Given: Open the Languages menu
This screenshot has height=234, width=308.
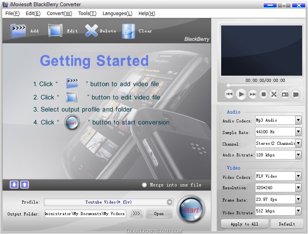Looking at the screenshot, I should [x=117, y=14].
